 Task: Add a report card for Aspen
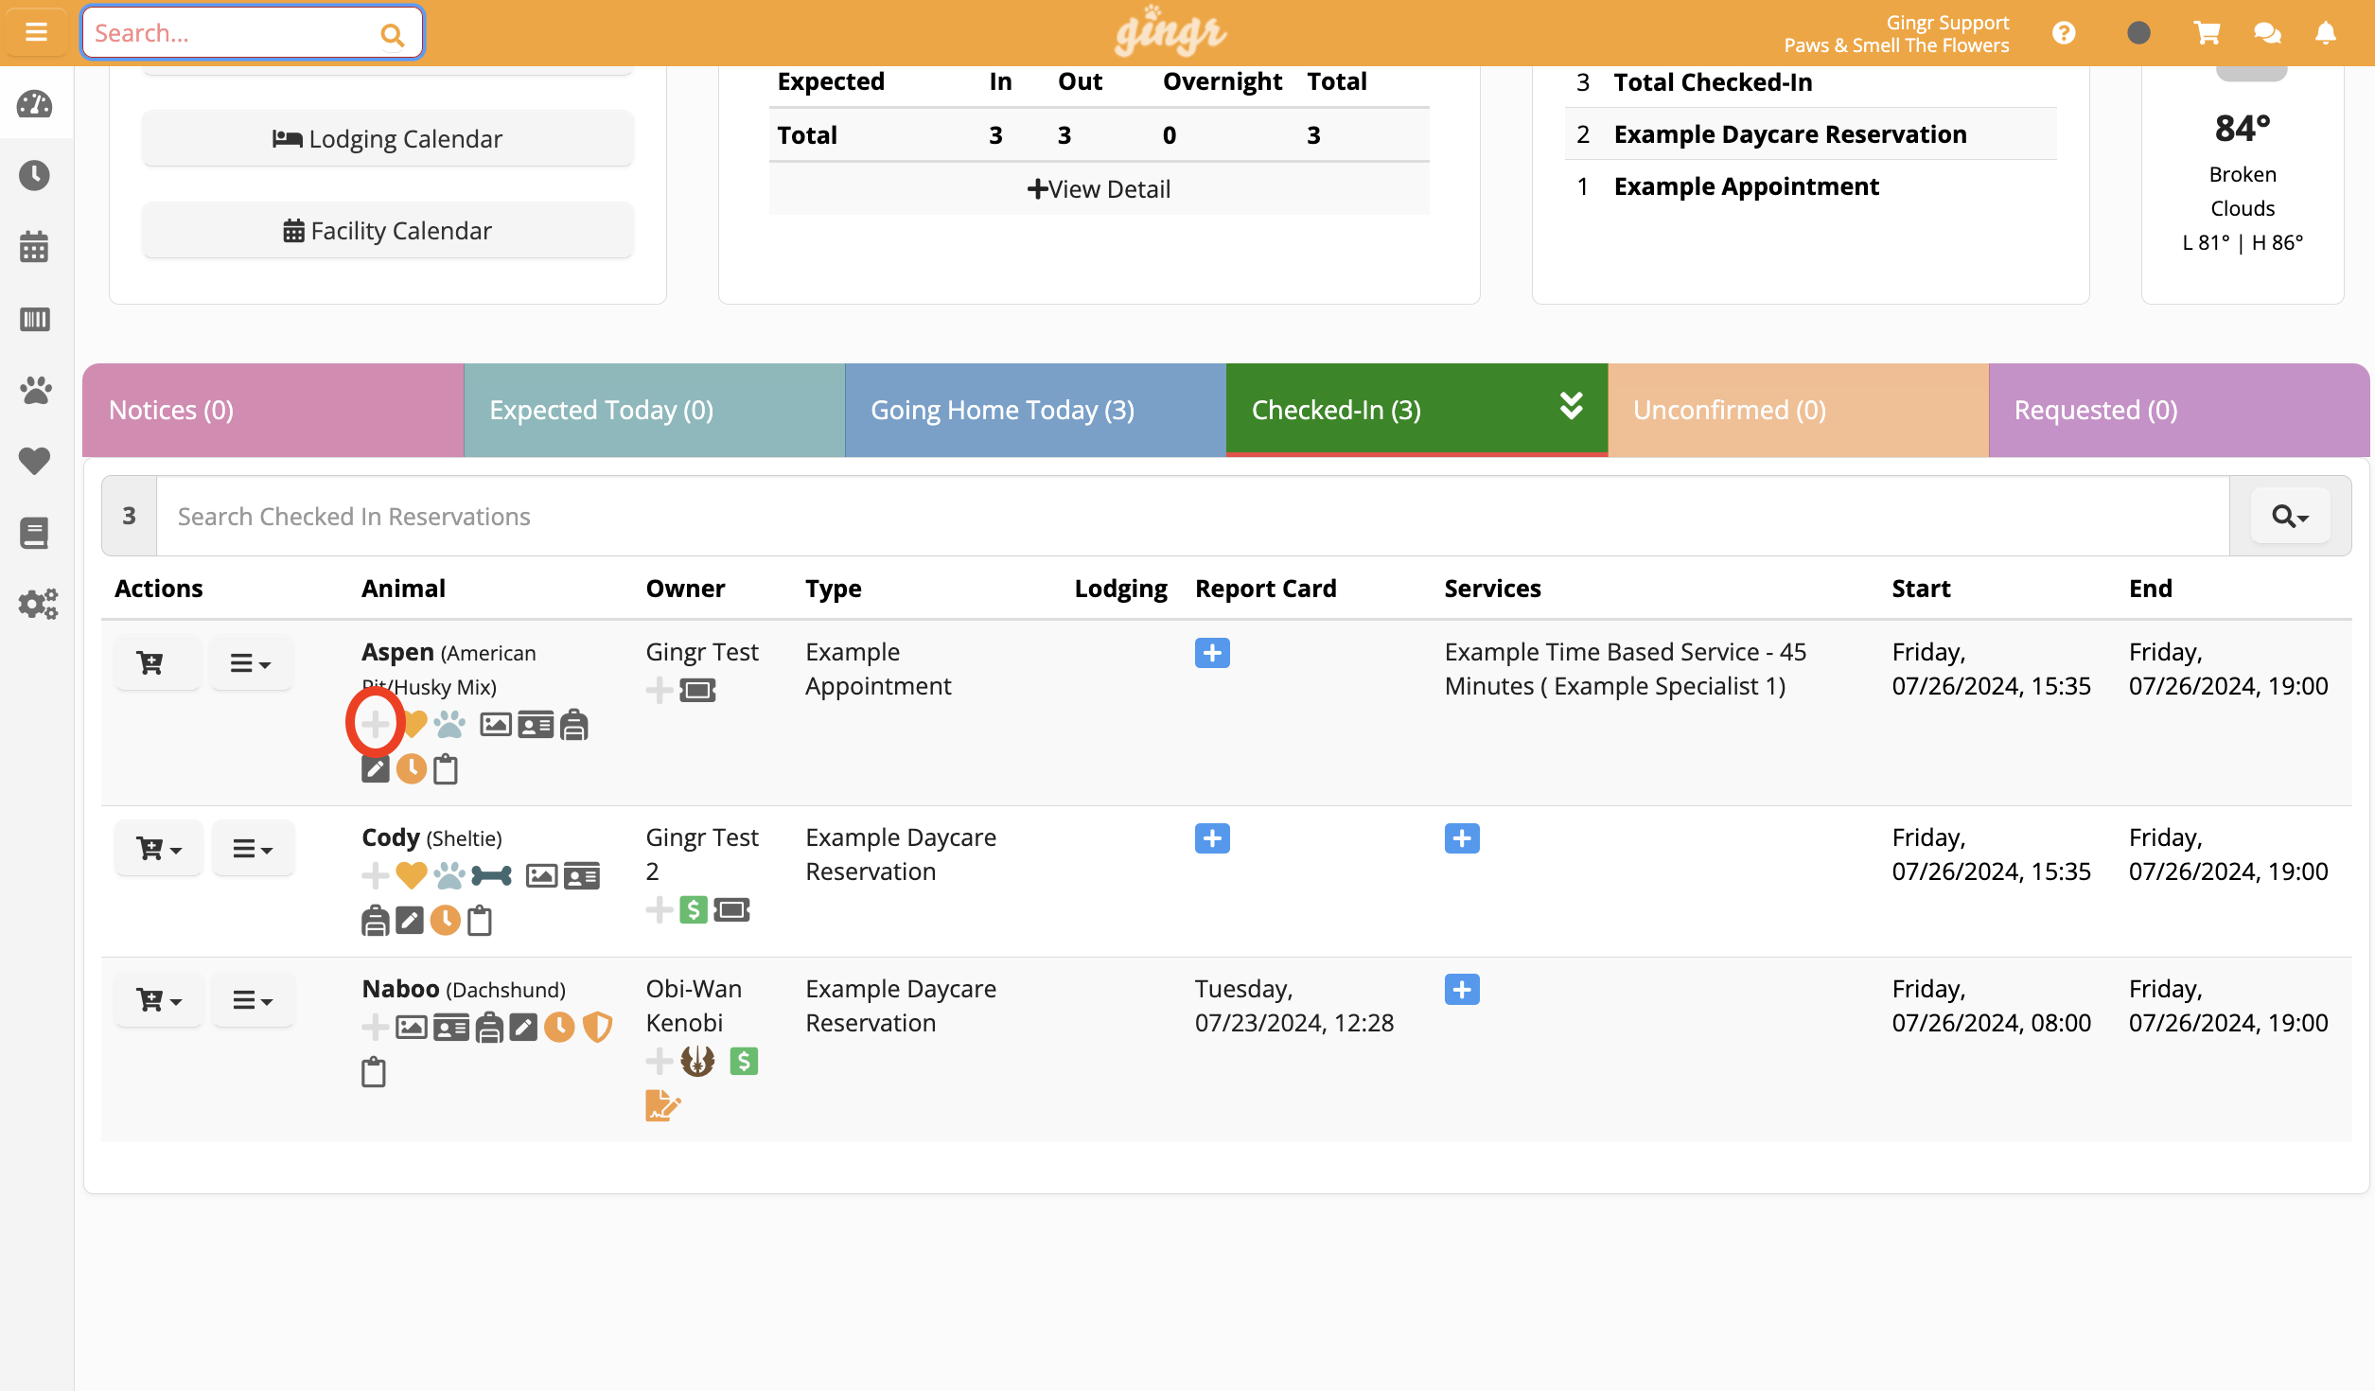point(1212,653)
